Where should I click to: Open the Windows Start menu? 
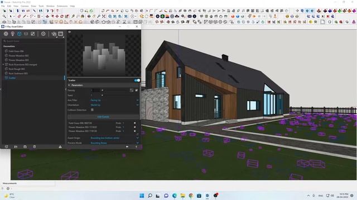coord(142,196)
